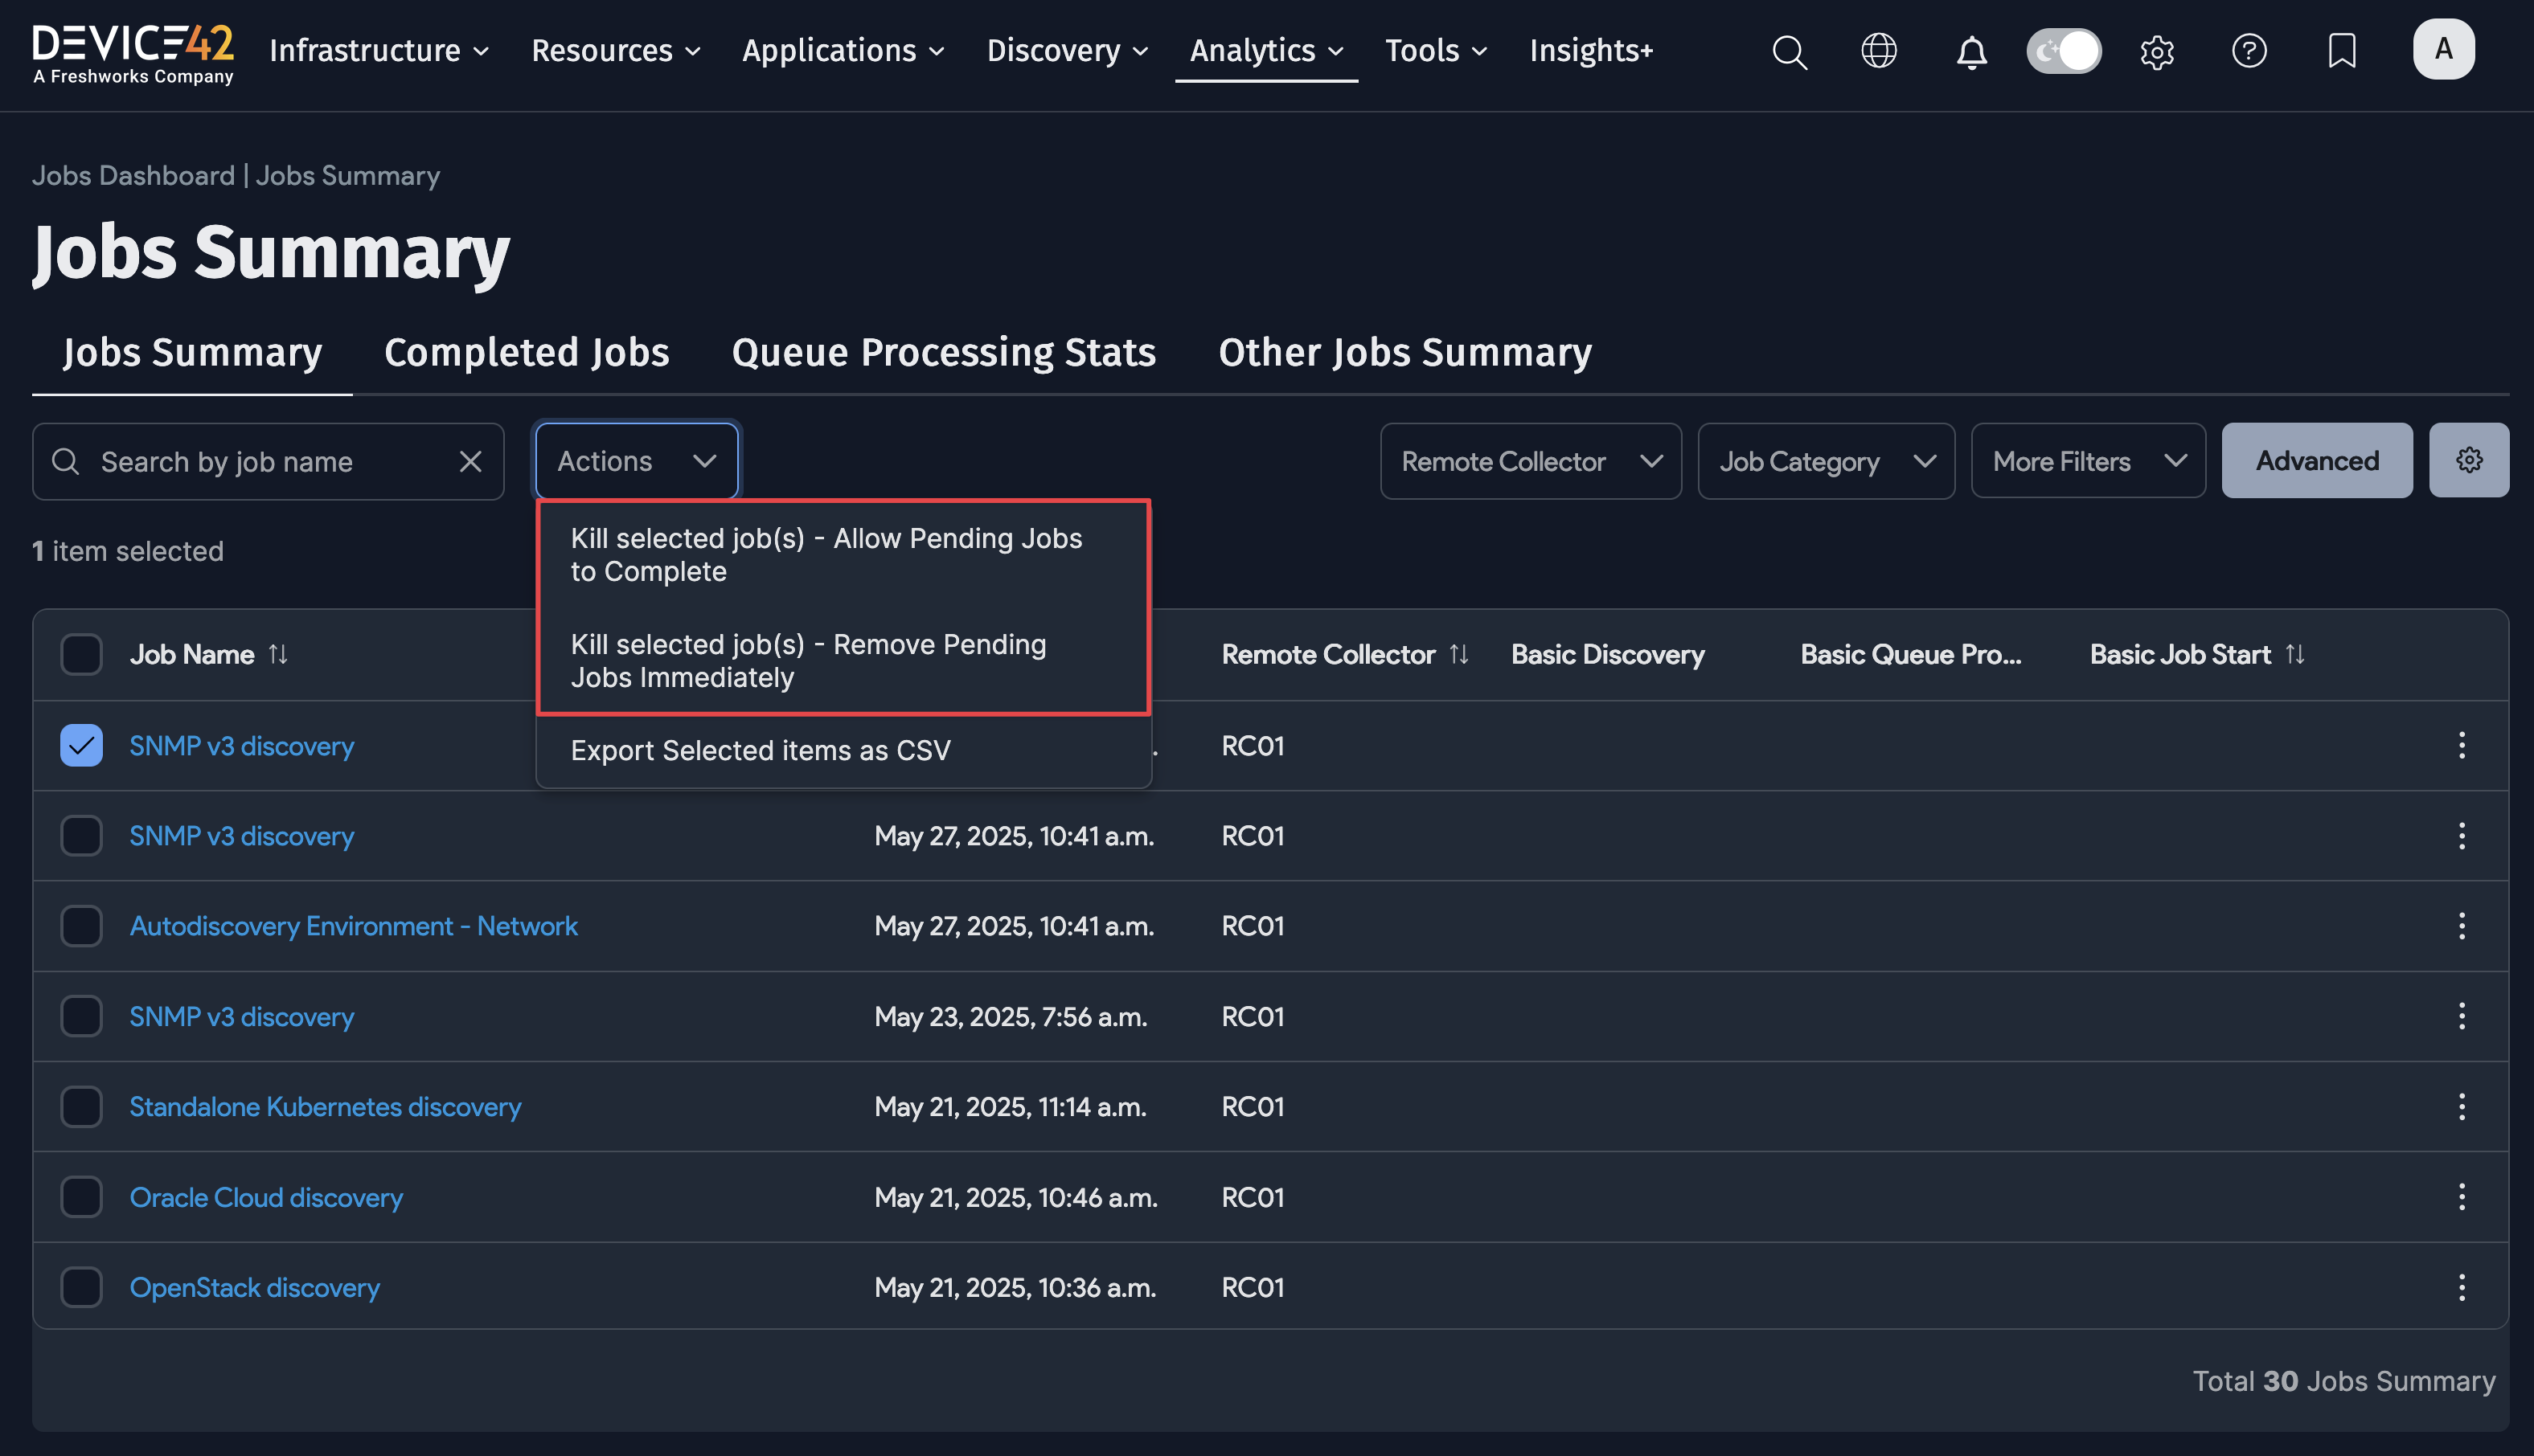Click the Advanced button
Image resolution: width=2534 pixels, height=1456 pixels.
click(2317, 460)
